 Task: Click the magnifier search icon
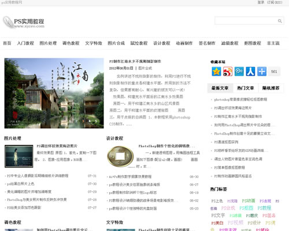click(x=280, y=21)
